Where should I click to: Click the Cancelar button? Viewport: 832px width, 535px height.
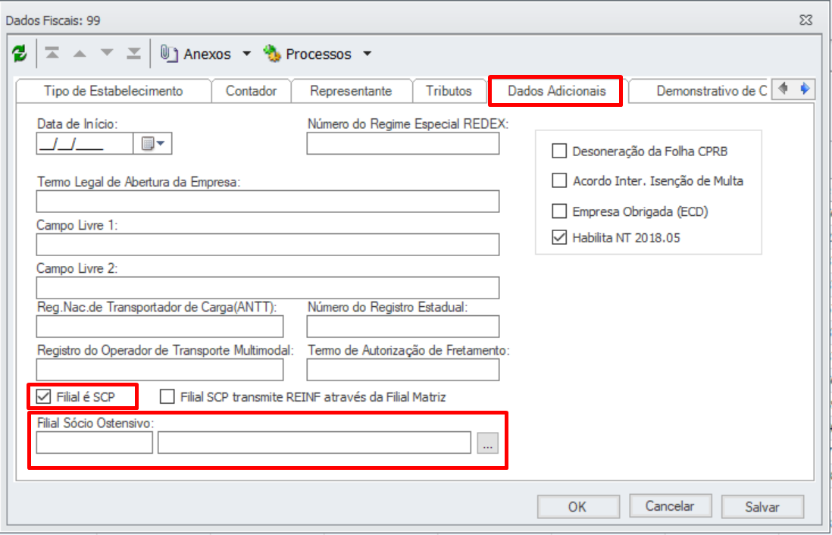670,506
